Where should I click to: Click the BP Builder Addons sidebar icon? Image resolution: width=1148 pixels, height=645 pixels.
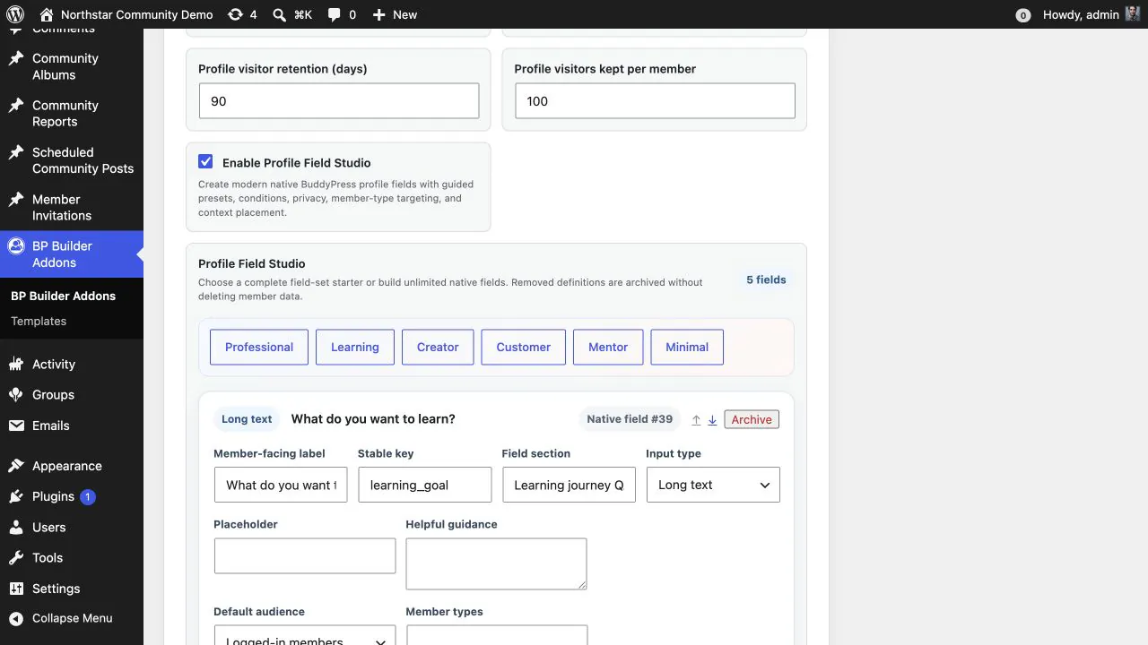15,245
